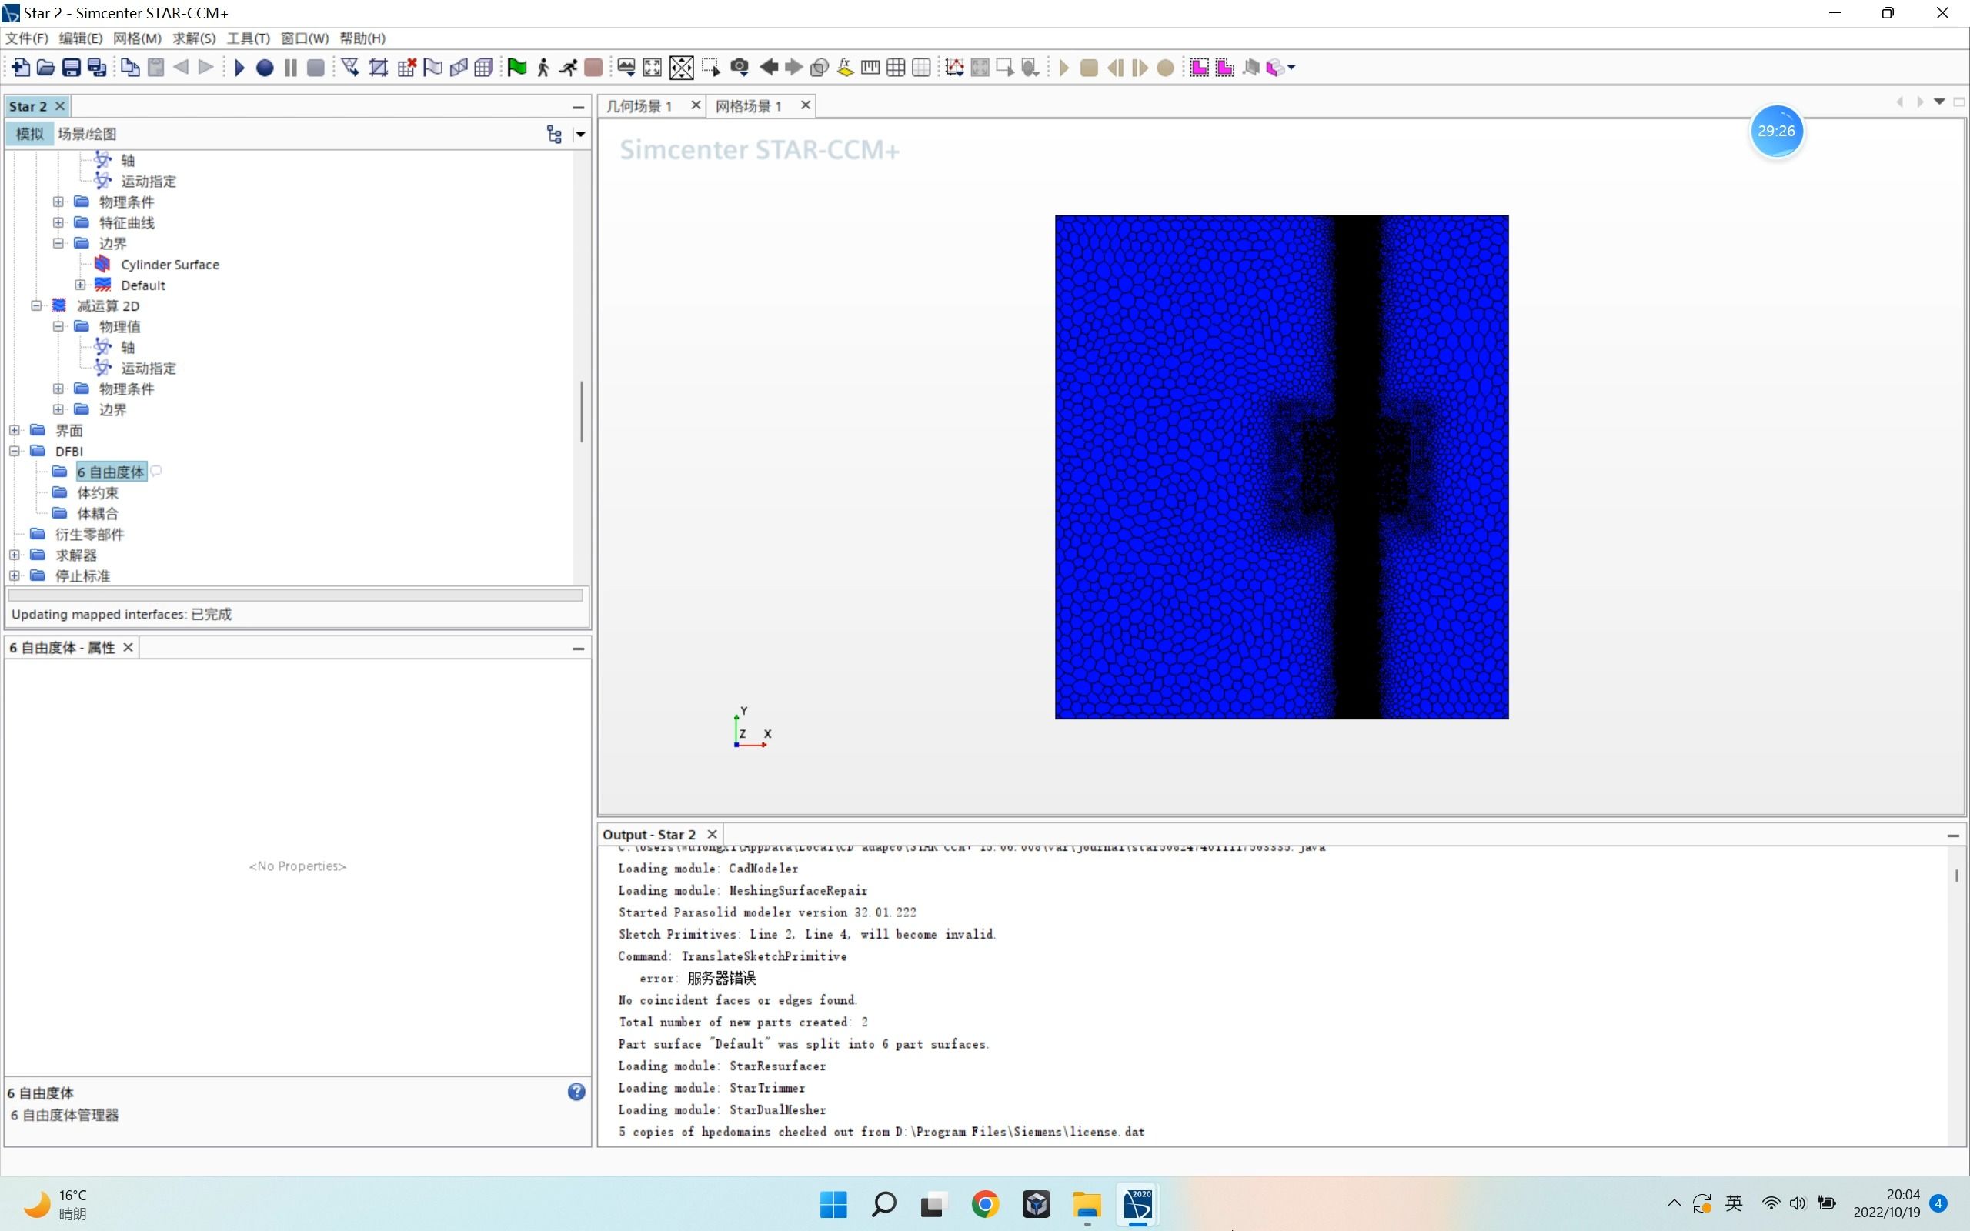This screenshot has height=1231, width=1970.
Task: Select 体耦合 under DFBI
Action: 98,514
